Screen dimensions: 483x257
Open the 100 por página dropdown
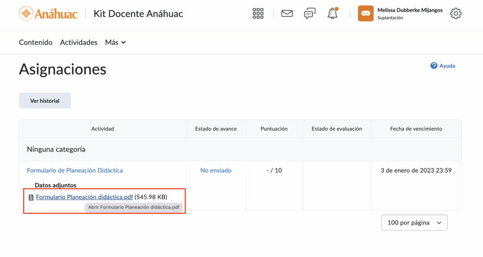point(414,223)
